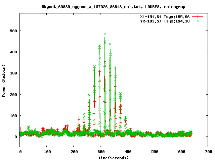The height and width of the screenshot is (161, 215).
Task: Click the highest green peak marker near 485
Action: point(105,34)
